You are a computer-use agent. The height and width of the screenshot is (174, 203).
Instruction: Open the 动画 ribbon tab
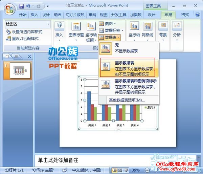pyautogui.click(x=58, y=15)
